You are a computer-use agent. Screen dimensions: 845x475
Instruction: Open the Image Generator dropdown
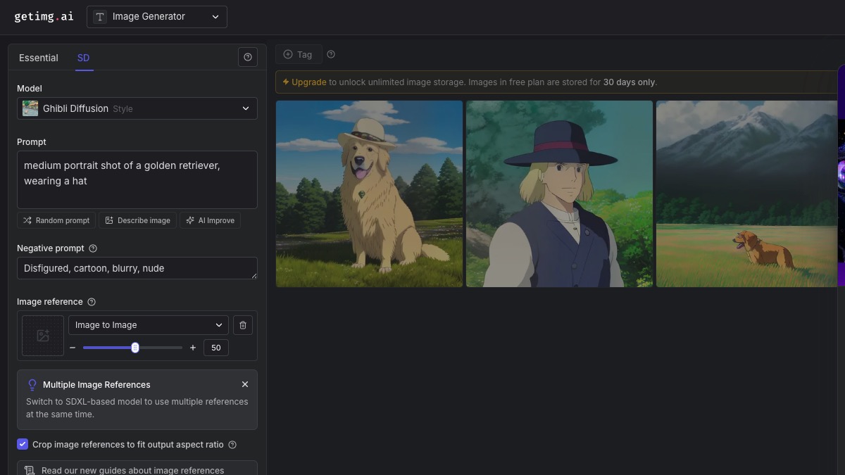[157, 17]
